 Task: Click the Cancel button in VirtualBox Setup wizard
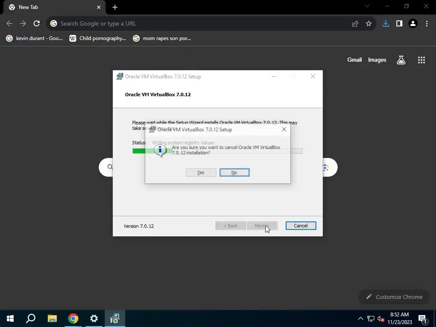[301, 226]
